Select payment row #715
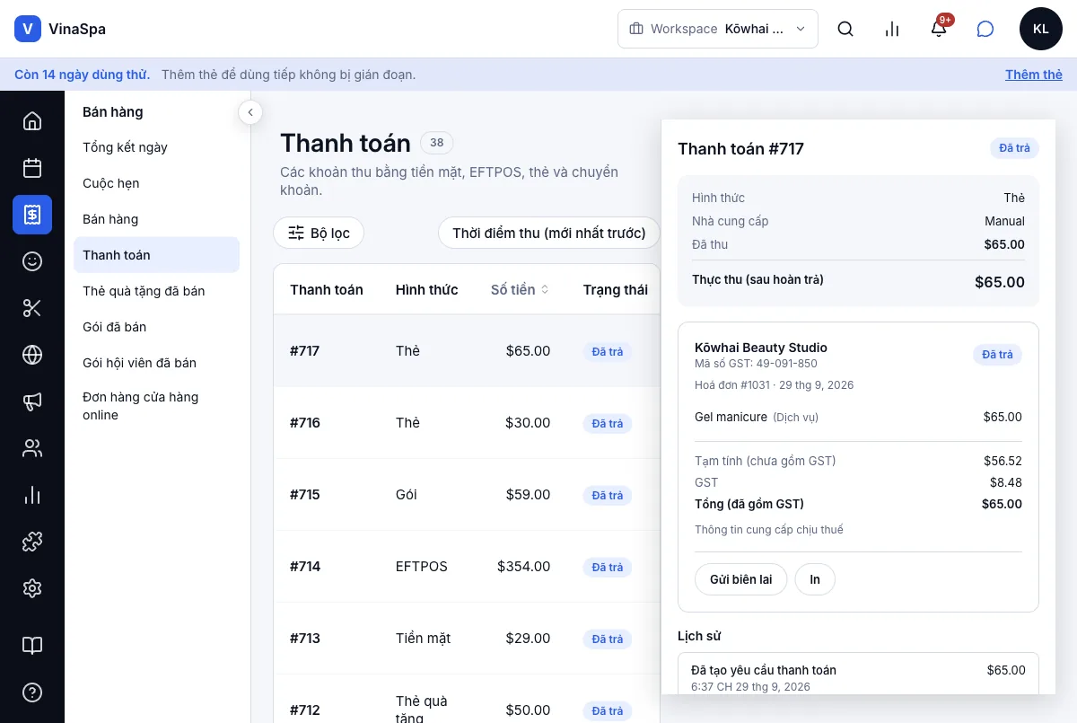 (x=467, y=495)
